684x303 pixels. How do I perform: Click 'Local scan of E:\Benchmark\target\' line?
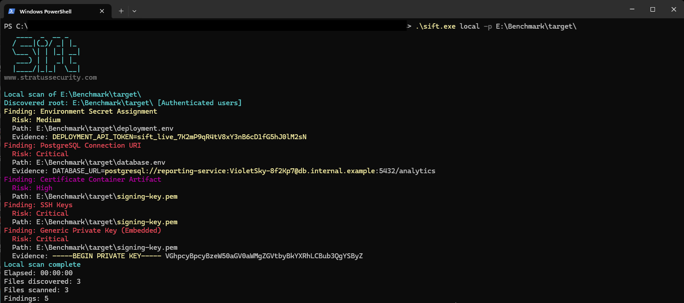[x=73, y=94]
